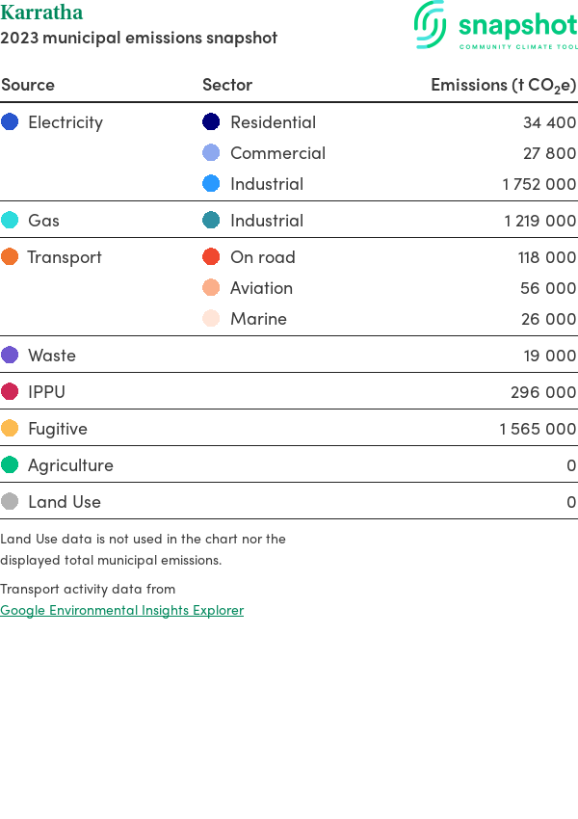Viewport: 578px width, 819px height.
Task: Select the Fugitive yellow color dot
Action: pos(10,429)
